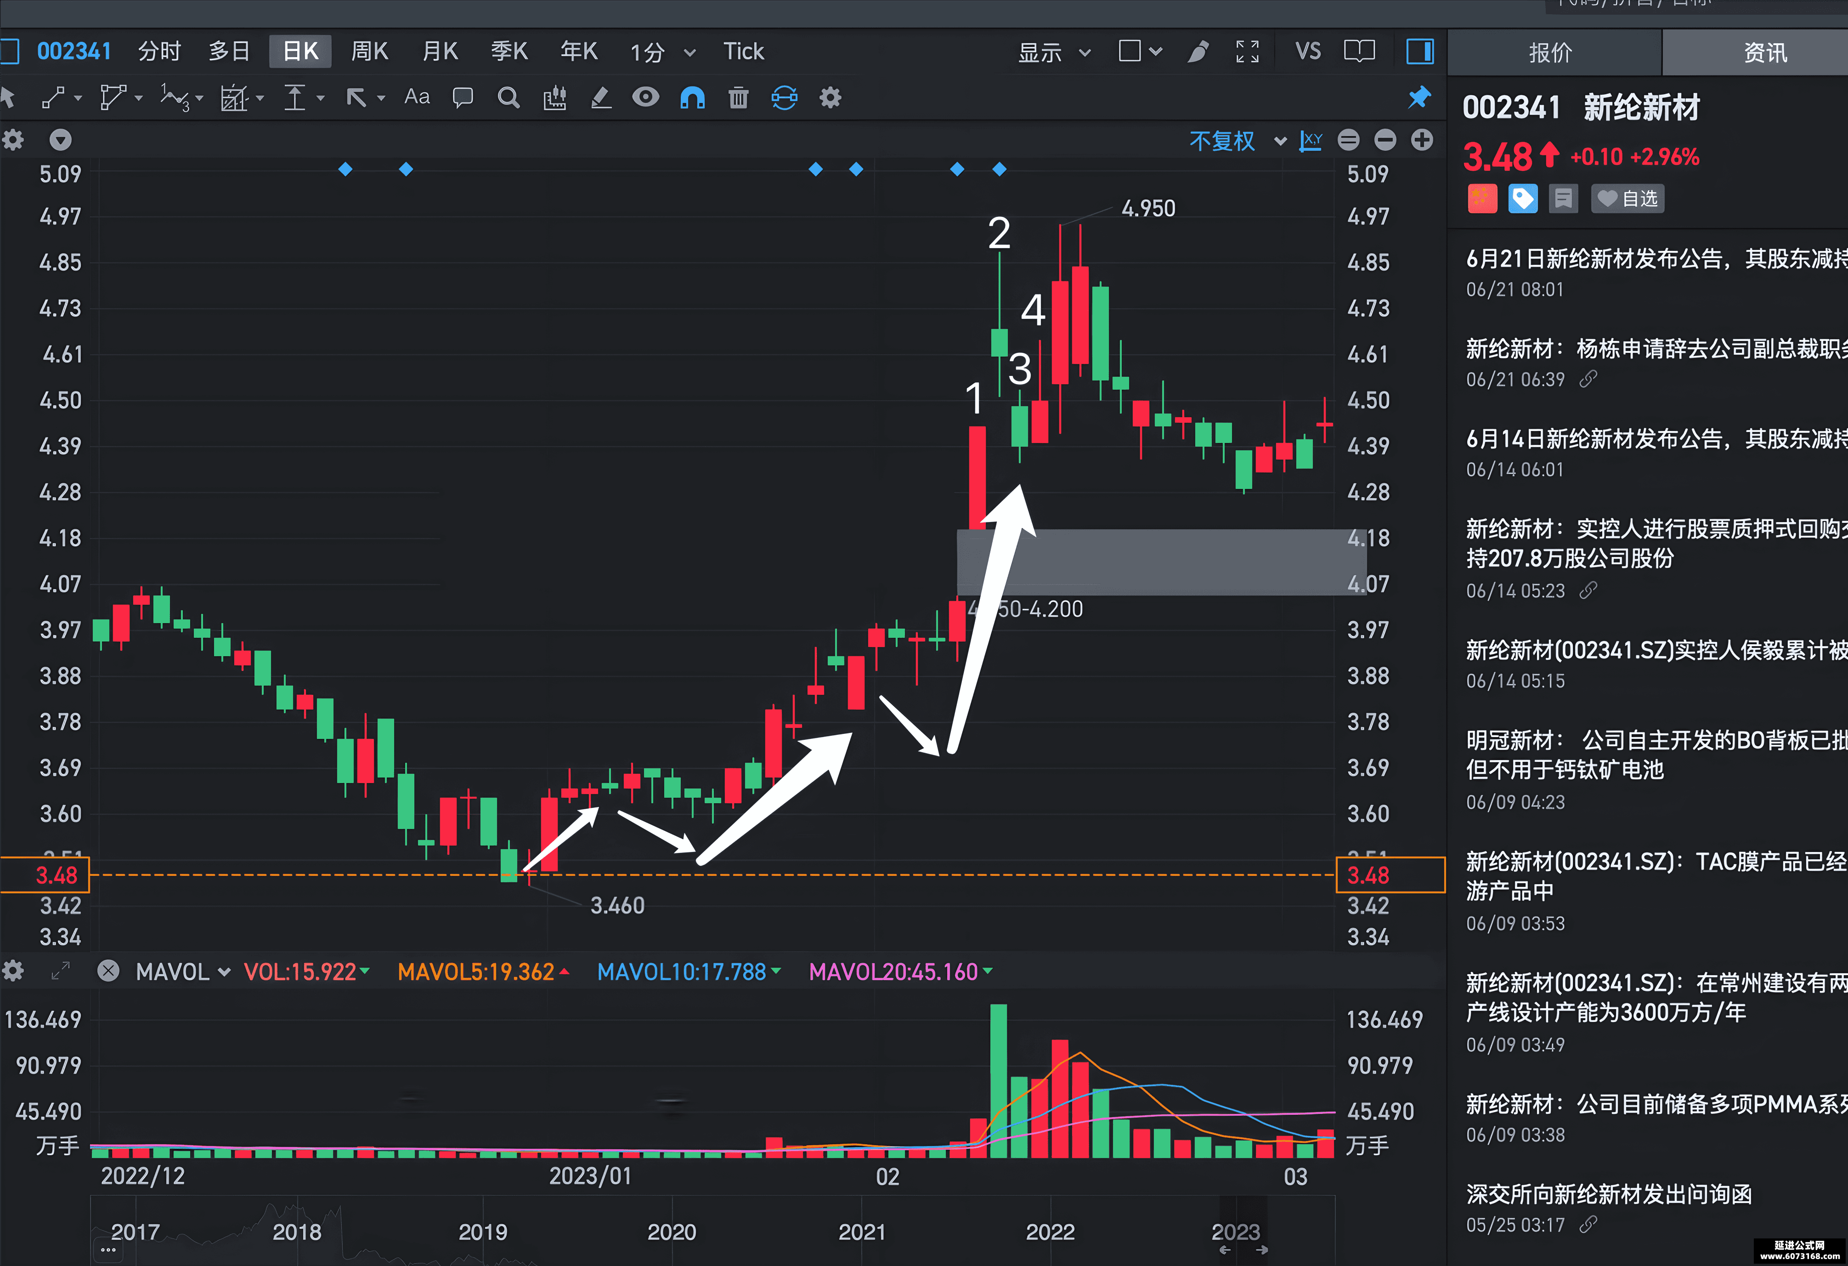
Task: Click the 2020 year on timeline
Action: [671, 1232]
